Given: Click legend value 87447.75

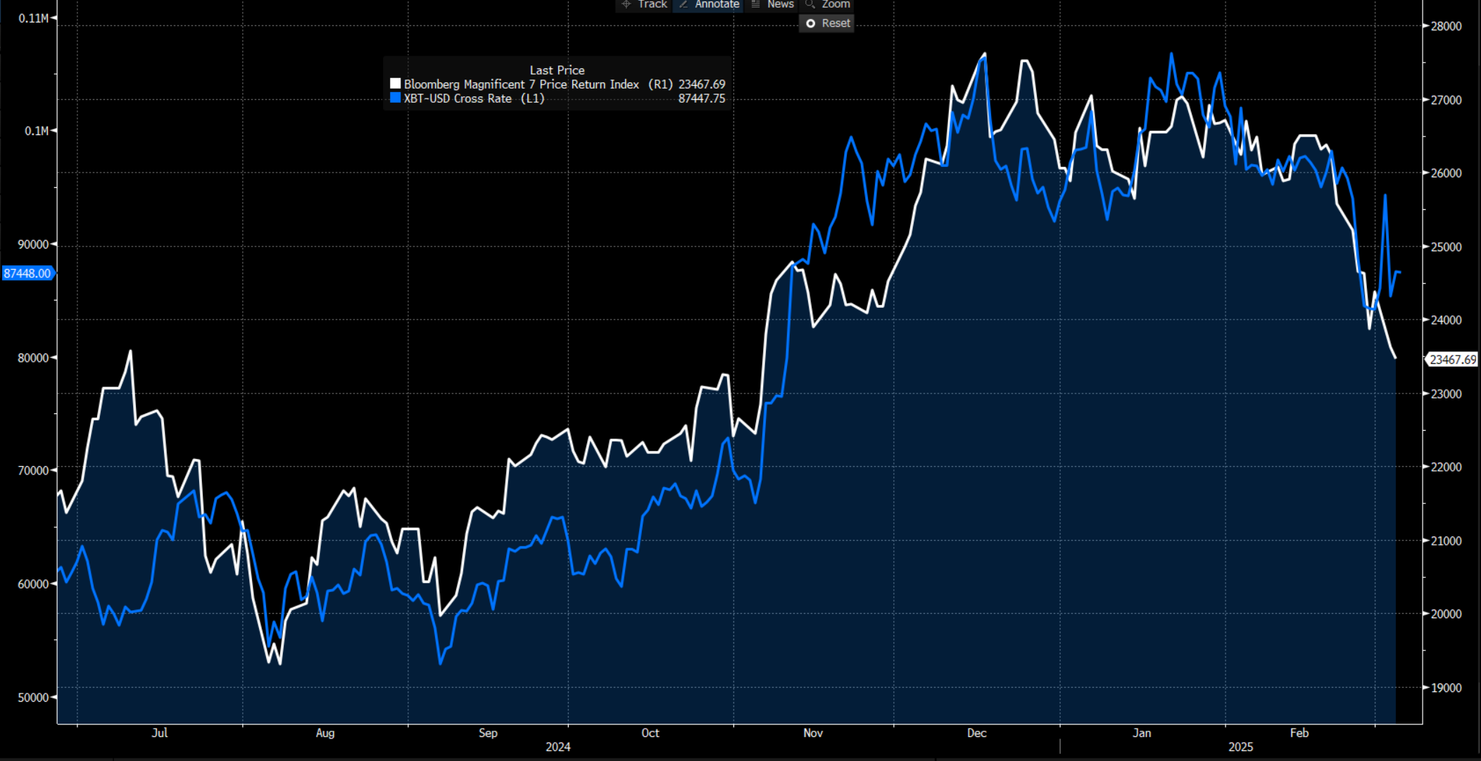Looking at the screenshot, I should click(701, 99).
